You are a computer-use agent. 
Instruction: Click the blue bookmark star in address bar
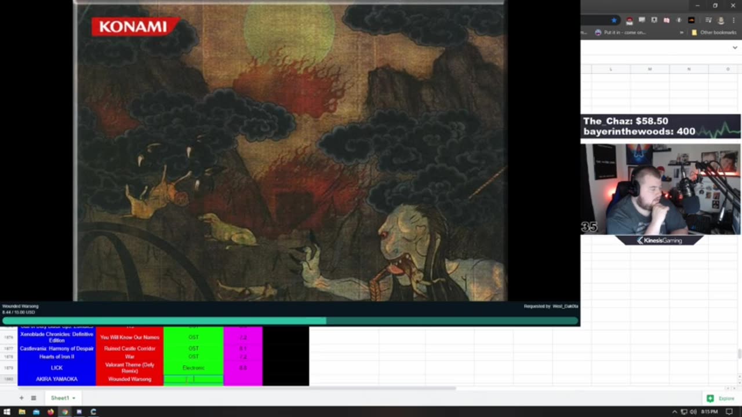(x=614, y=20)
